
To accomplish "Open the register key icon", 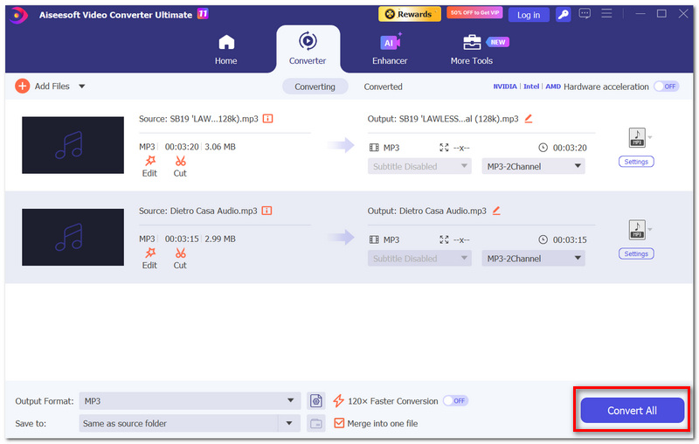I will [563, 15].
